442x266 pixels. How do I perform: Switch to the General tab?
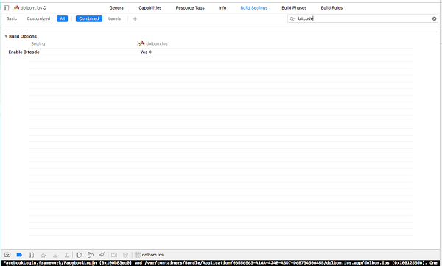click(117, 8)
